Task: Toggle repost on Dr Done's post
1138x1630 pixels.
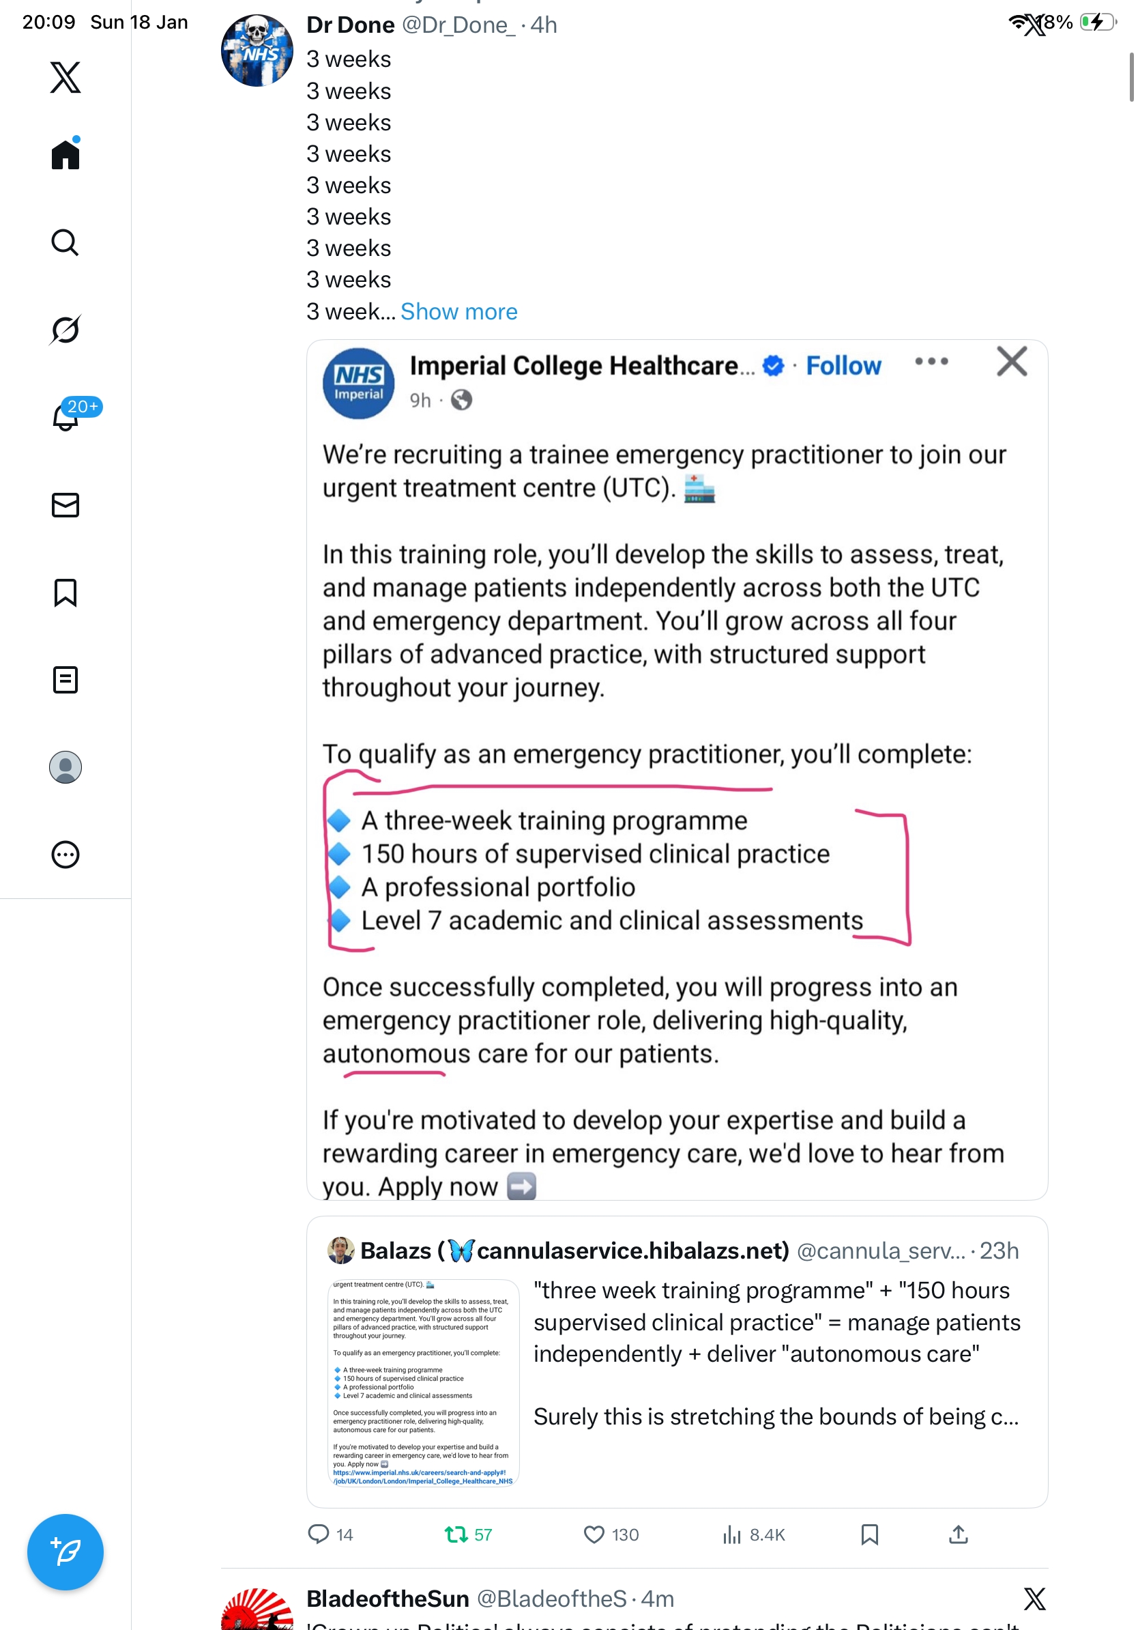Action: [x=456, y=1535]
